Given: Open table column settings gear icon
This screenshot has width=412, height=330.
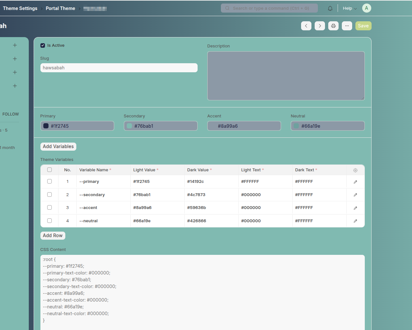Looking at the screenshot, I should [x=355, y=170].
